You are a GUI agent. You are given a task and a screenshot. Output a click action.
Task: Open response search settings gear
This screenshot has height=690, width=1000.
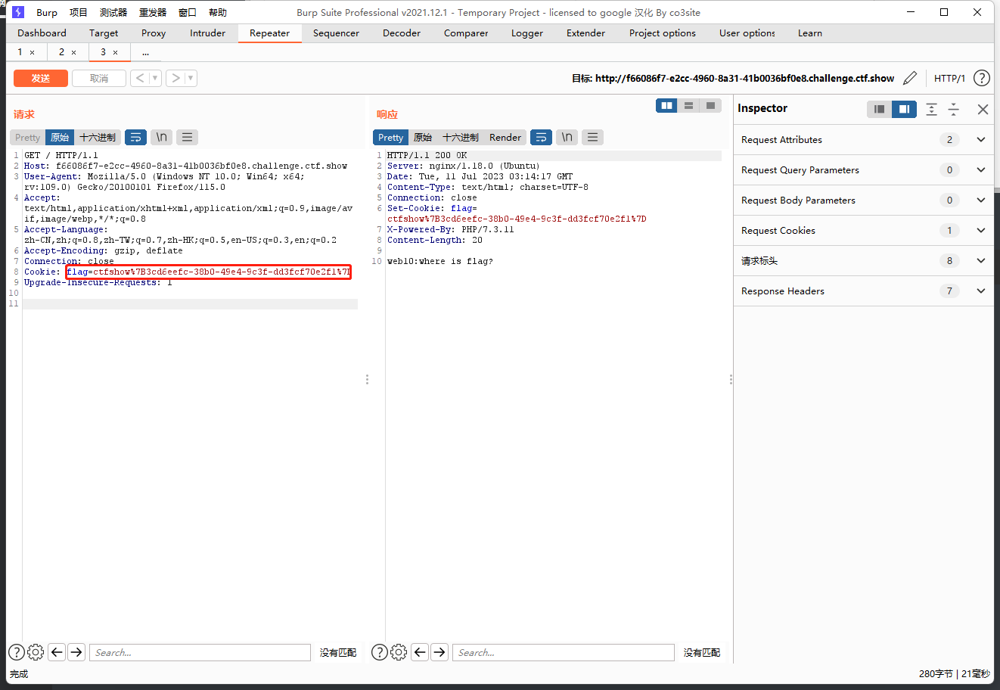[x=399, y=652]
